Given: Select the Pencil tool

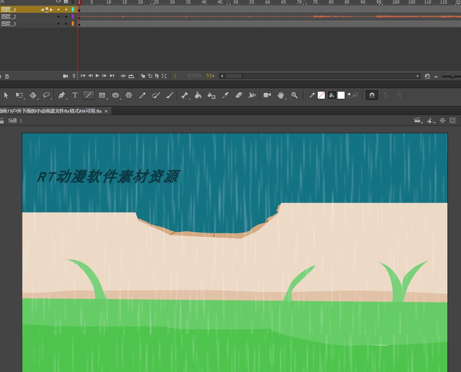Looking at the screenshot, I should coord(142,95).
